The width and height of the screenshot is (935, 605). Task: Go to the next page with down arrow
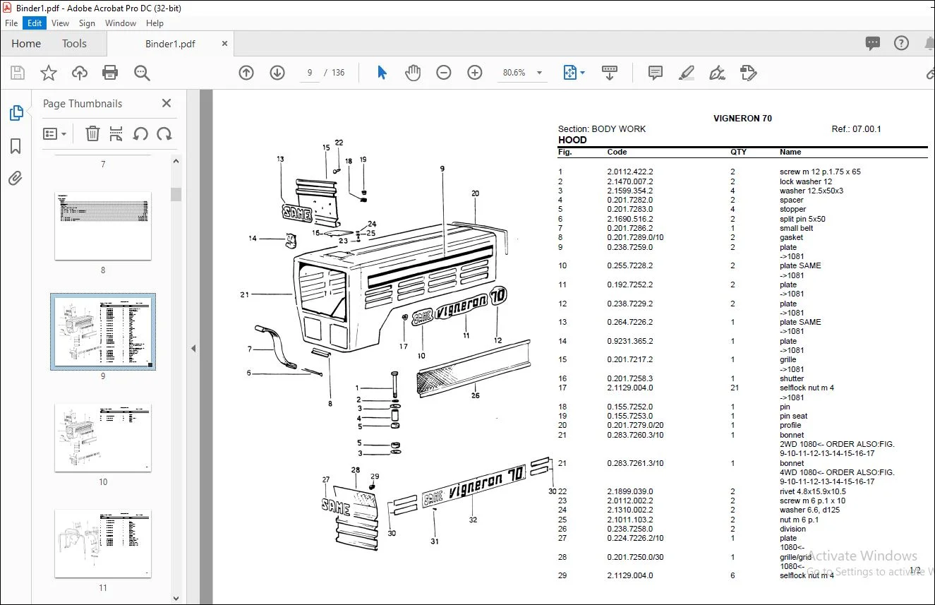pyautogui.click(x=277, y=73)
